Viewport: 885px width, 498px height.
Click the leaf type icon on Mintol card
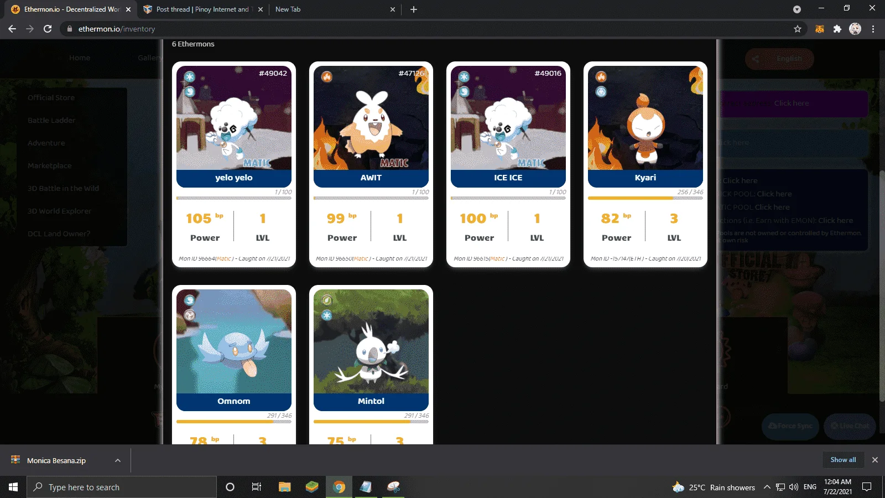click(x=327, y=300)
